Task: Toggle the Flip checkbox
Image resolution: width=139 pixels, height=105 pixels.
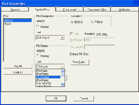Action: [x=71, y=34]
